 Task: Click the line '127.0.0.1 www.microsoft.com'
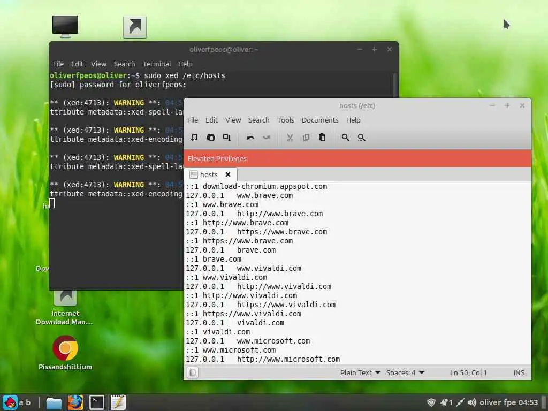pyautogui.click(x=248, y=341)
